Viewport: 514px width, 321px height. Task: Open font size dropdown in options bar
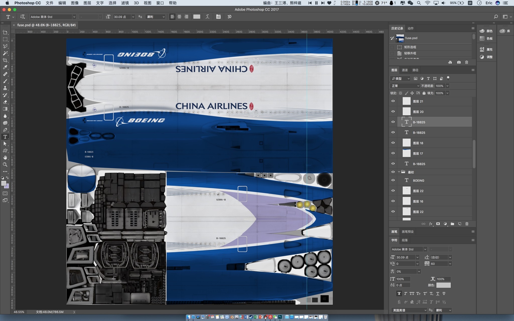pyautogui.click(x=133, y=17)
